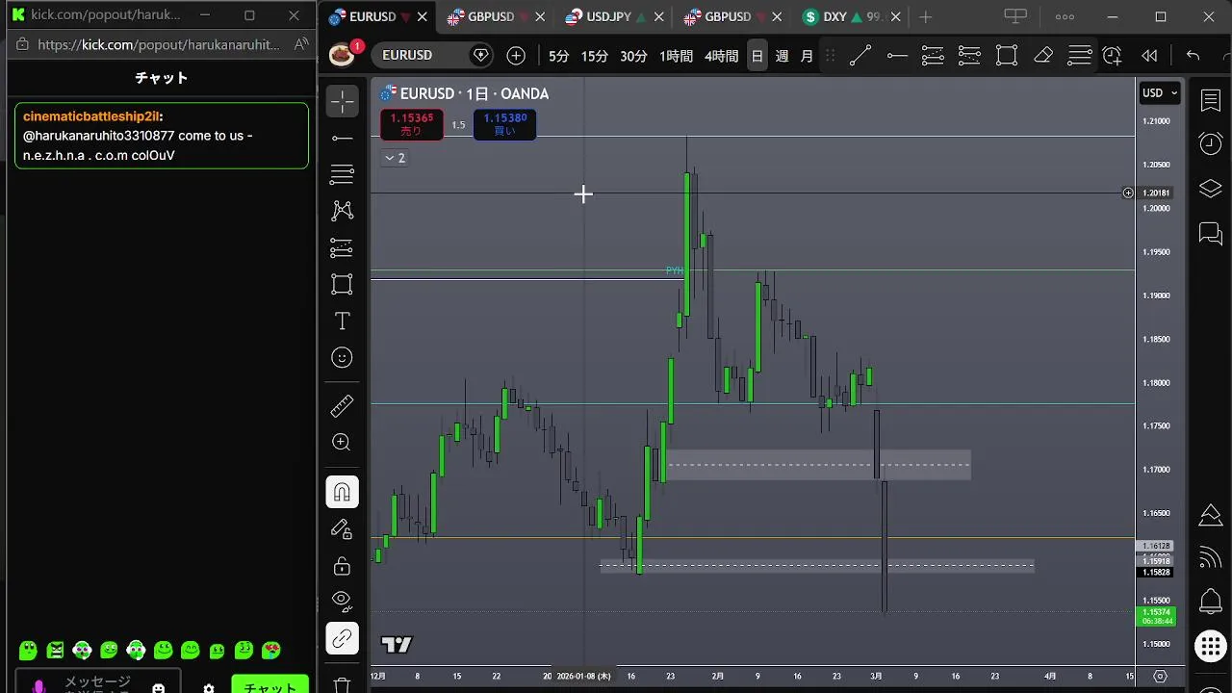Open browser more options ellipsis in title bar
This screenshot has width=1232, height=693.
1065,16
